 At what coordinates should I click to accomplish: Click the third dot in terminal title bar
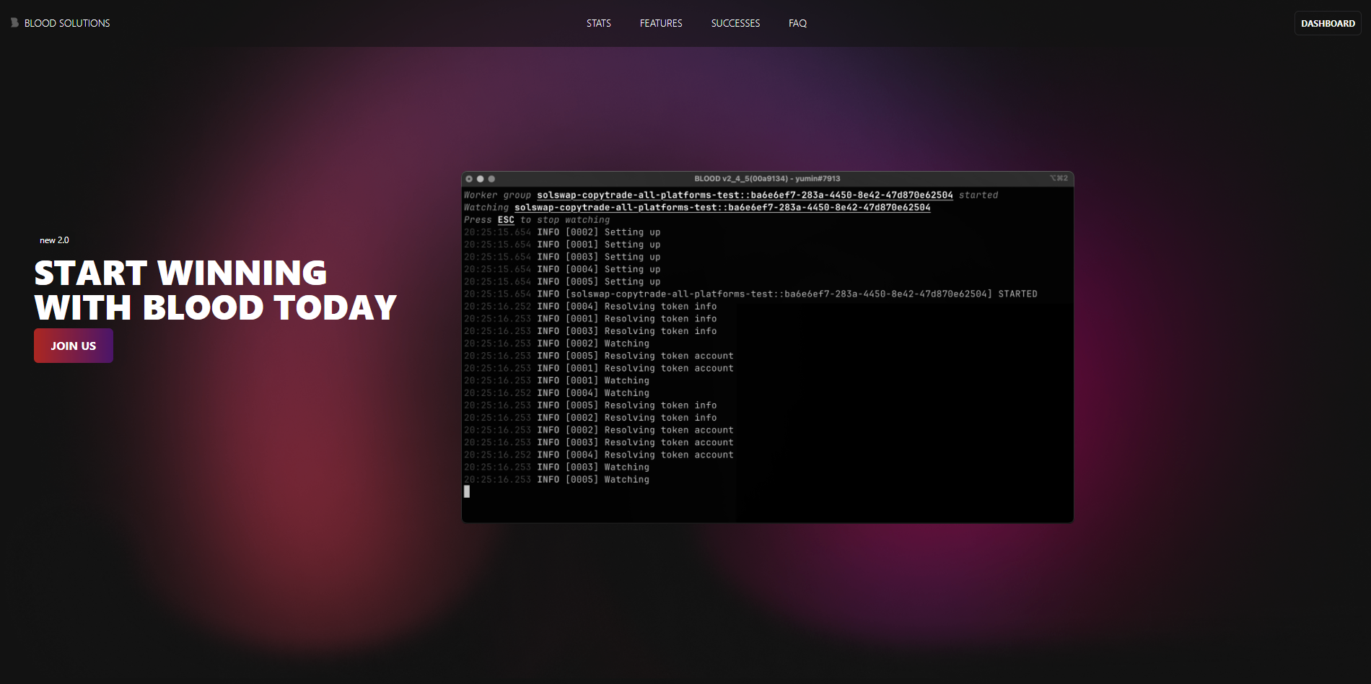coord(491,179)
